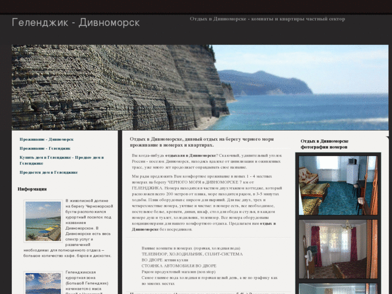
Task: Open the Продается дом в Геленджике link
Action: [49, 173]
